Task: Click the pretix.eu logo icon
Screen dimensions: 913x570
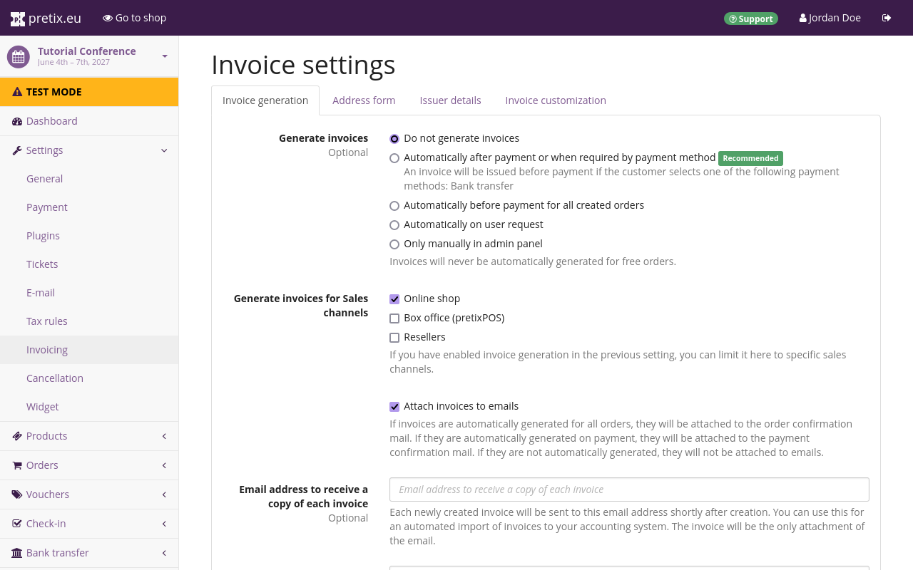Action: coord(18,19)
